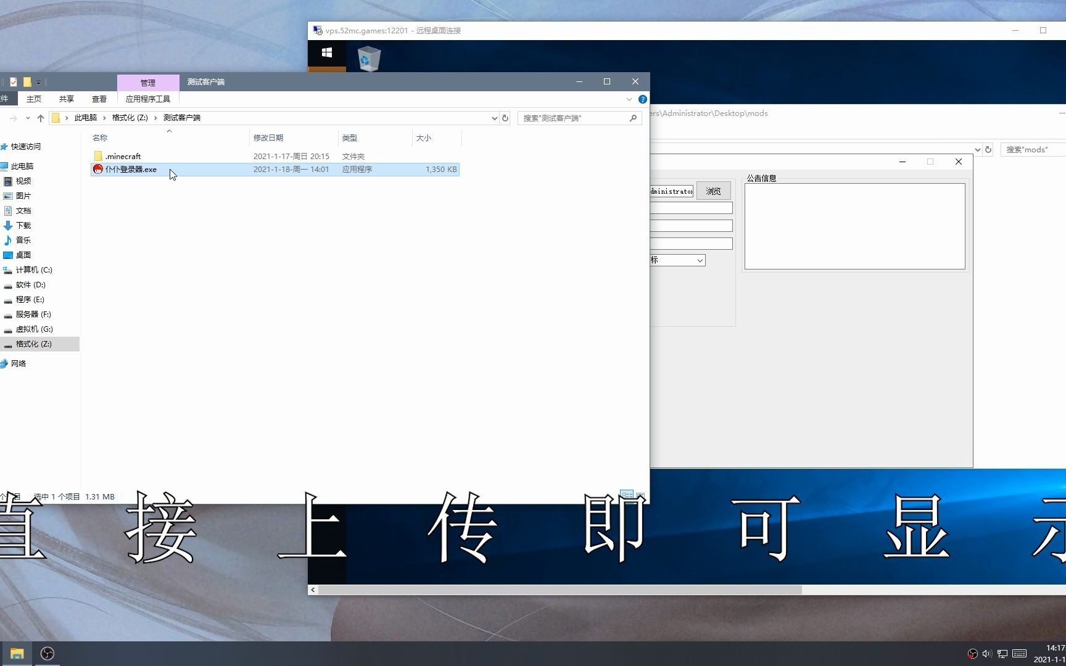Select 快速访问 in the navigation pane
This screenshot has width=1066, height=666.
pos(25,147)
